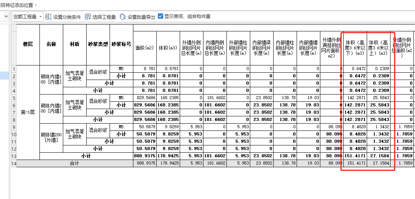Click the 面积(m2) column header
This screenshot has height=199, width=415.
[x=145, y=48]
